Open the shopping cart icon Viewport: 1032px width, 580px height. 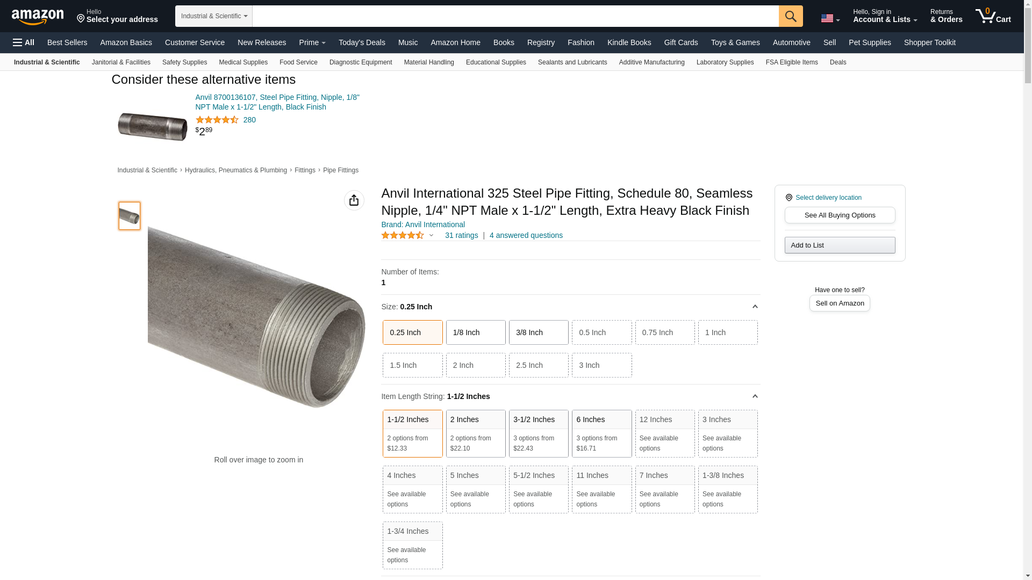point(992,16)
